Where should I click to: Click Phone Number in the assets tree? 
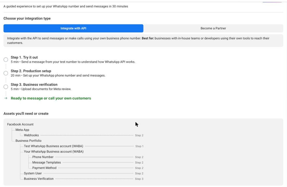click(x=43, y=157)
